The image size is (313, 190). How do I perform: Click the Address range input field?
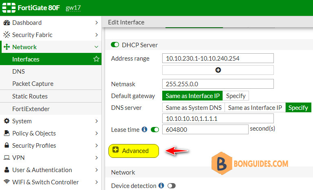pos(218,58)
